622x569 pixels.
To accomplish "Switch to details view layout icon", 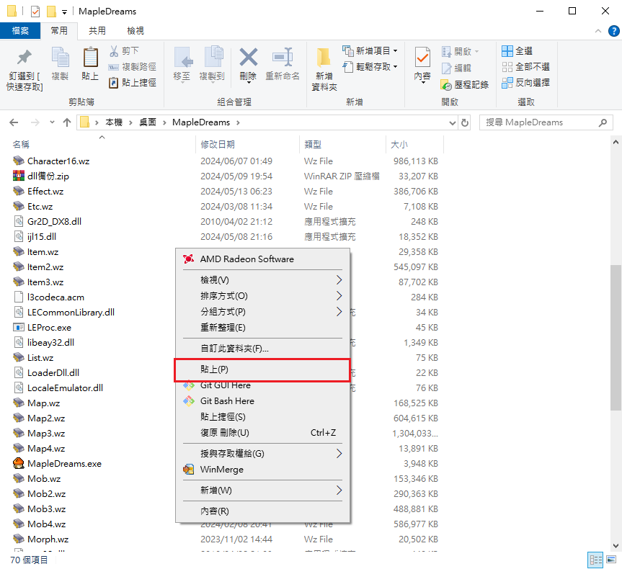I will 595,560.
